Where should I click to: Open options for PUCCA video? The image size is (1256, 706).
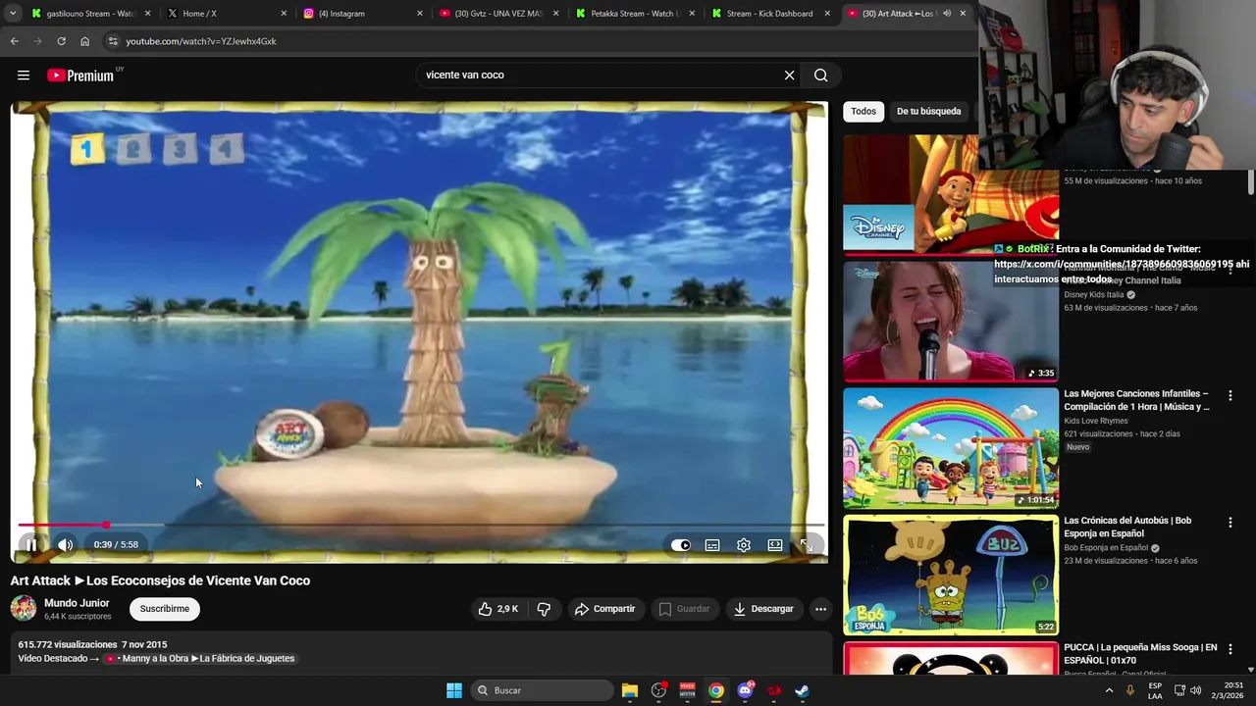1230,649
